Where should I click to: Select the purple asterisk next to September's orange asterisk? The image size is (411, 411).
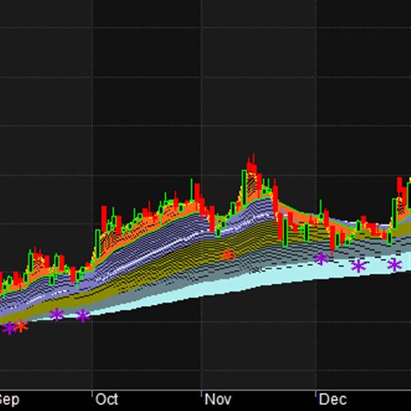[x=9, y=328]
